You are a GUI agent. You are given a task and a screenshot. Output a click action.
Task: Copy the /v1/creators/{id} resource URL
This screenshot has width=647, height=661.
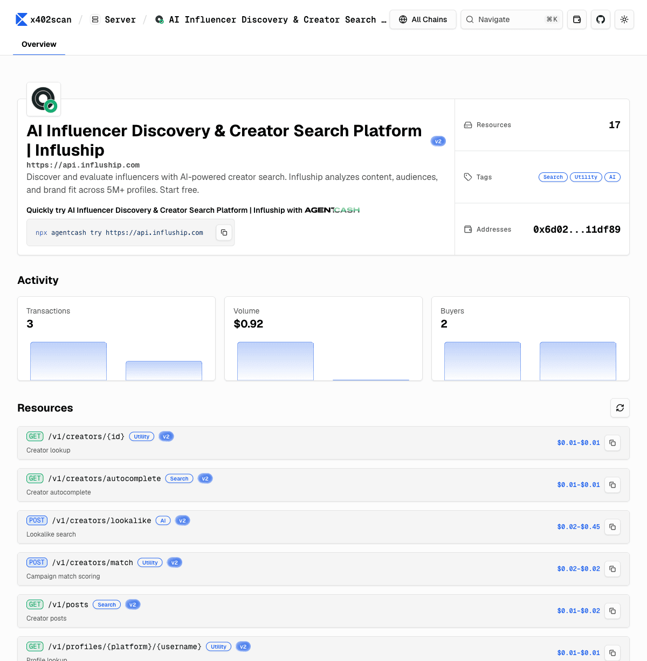click(612, 443)
